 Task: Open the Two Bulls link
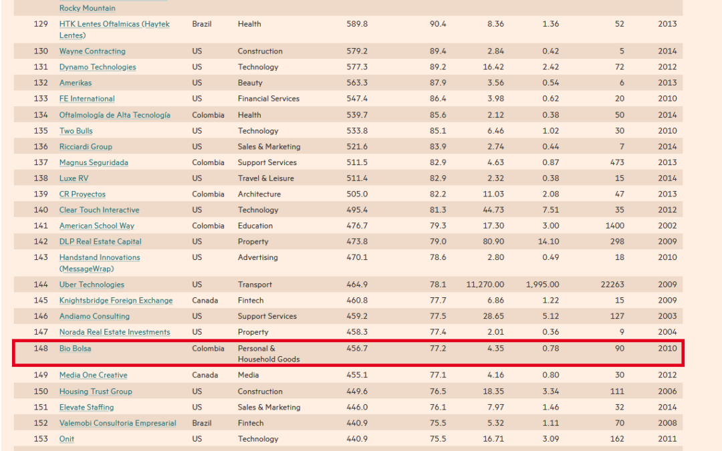76,131
